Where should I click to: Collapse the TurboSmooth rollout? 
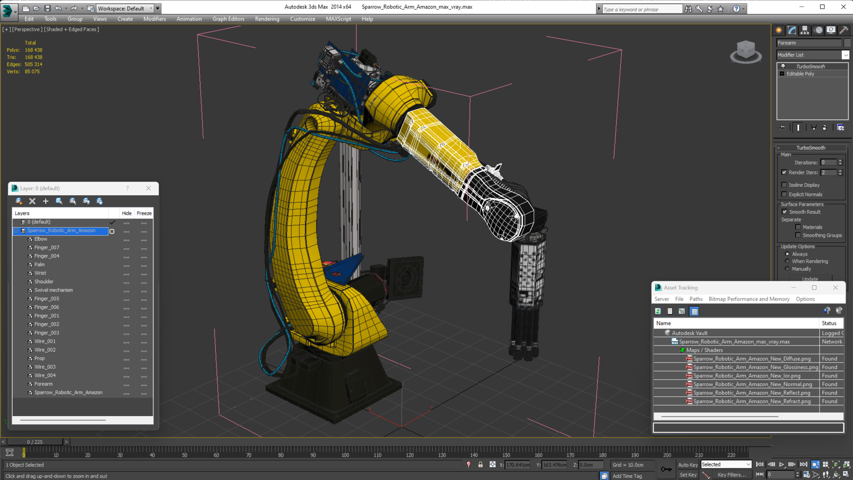pos(779,148)
